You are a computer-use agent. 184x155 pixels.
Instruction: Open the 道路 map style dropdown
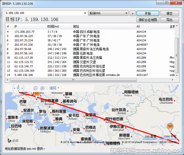[x=54, y=88]
